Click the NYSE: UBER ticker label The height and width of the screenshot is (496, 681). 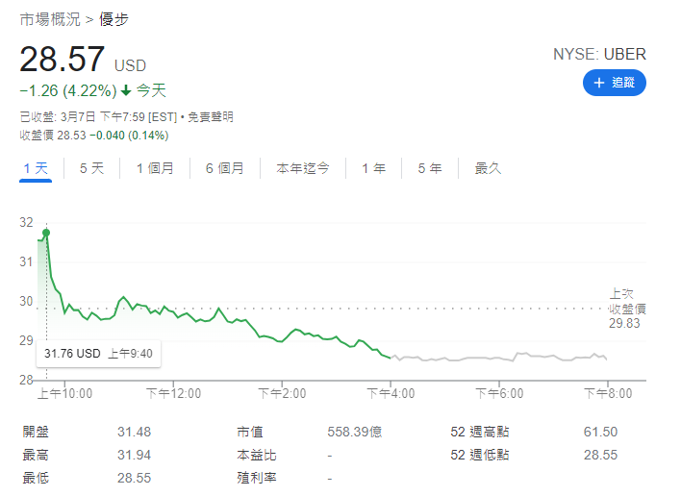pyautogui.click(x=599, y=55)
